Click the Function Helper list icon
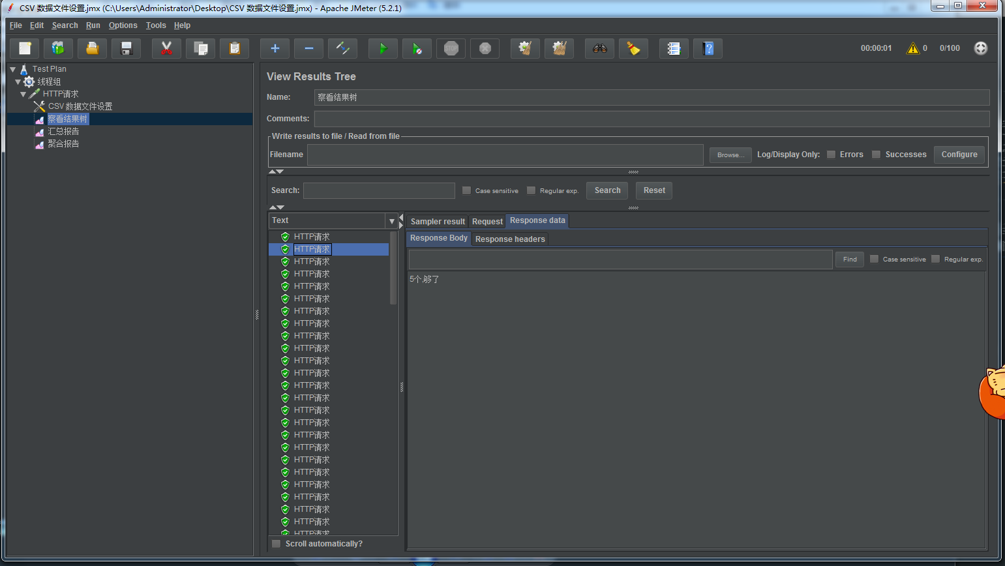 pos(674,48)
